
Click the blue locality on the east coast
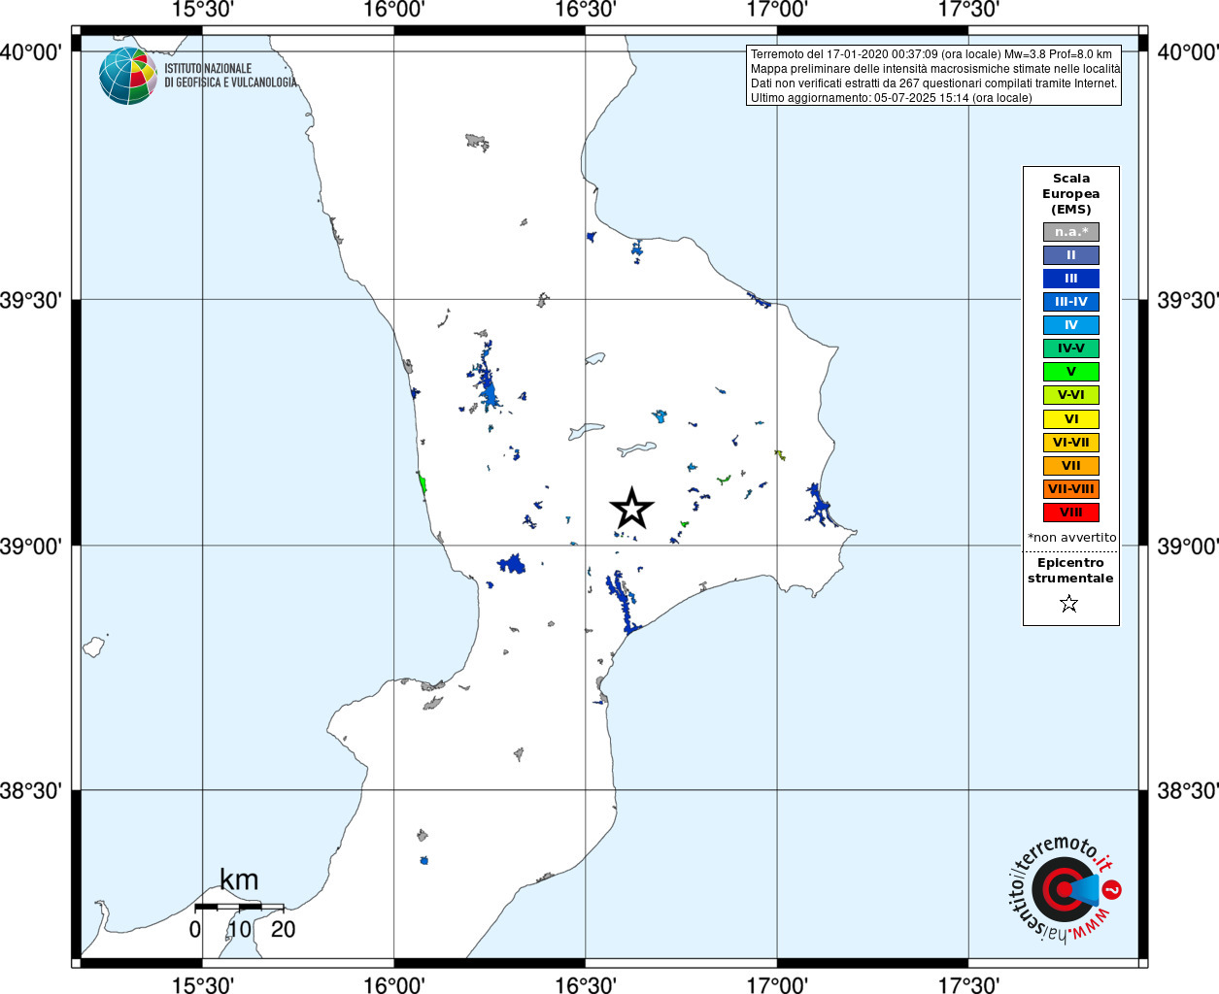point(820,506)
